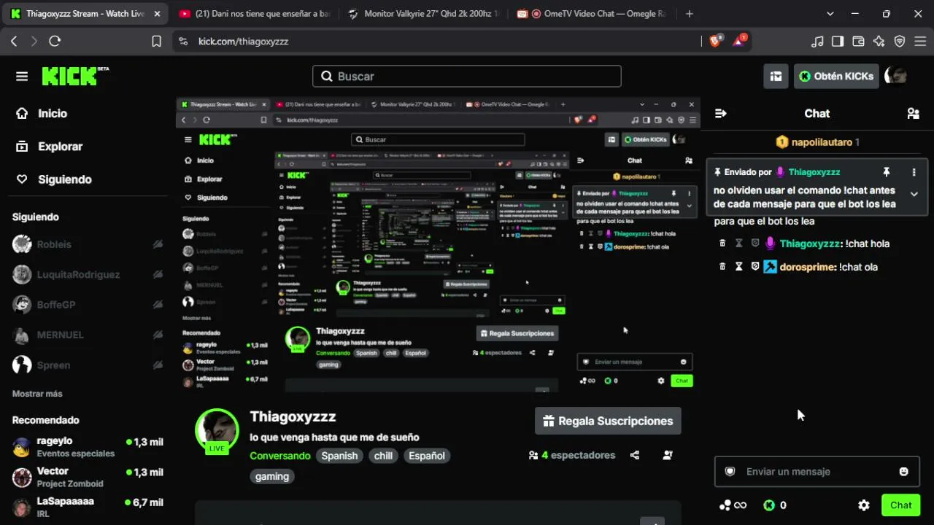
Task: Check the KICKs balance showing 0
Action: click(x=775, y=505)
